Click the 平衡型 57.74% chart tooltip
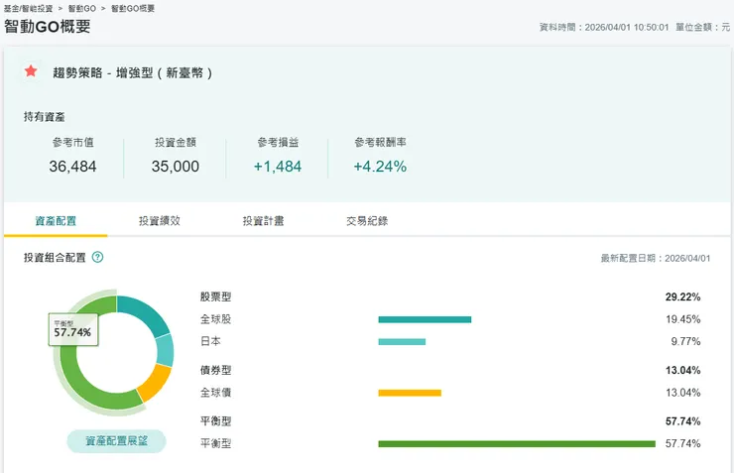 [x=73, y=329]
